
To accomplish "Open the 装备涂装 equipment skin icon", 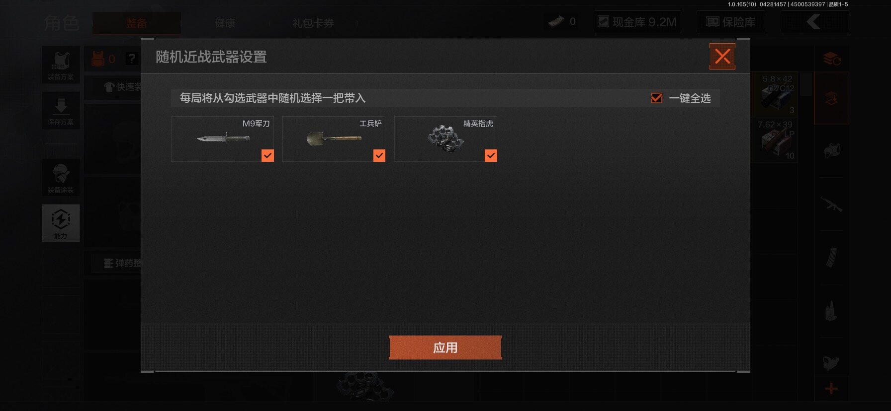I will pyautogui.click(x=61, y=177).
